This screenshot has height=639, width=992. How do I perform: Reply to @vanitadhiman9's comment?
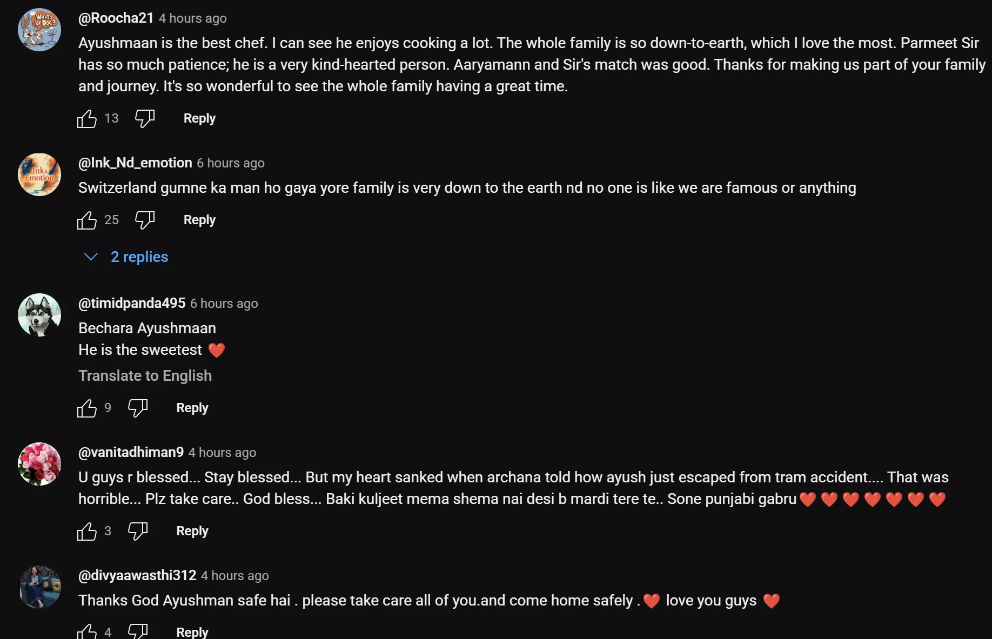coord(192,531)
